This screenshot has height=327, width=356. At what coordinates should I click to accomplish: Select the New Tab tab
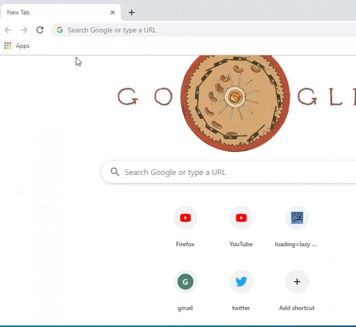pos(61,13)
